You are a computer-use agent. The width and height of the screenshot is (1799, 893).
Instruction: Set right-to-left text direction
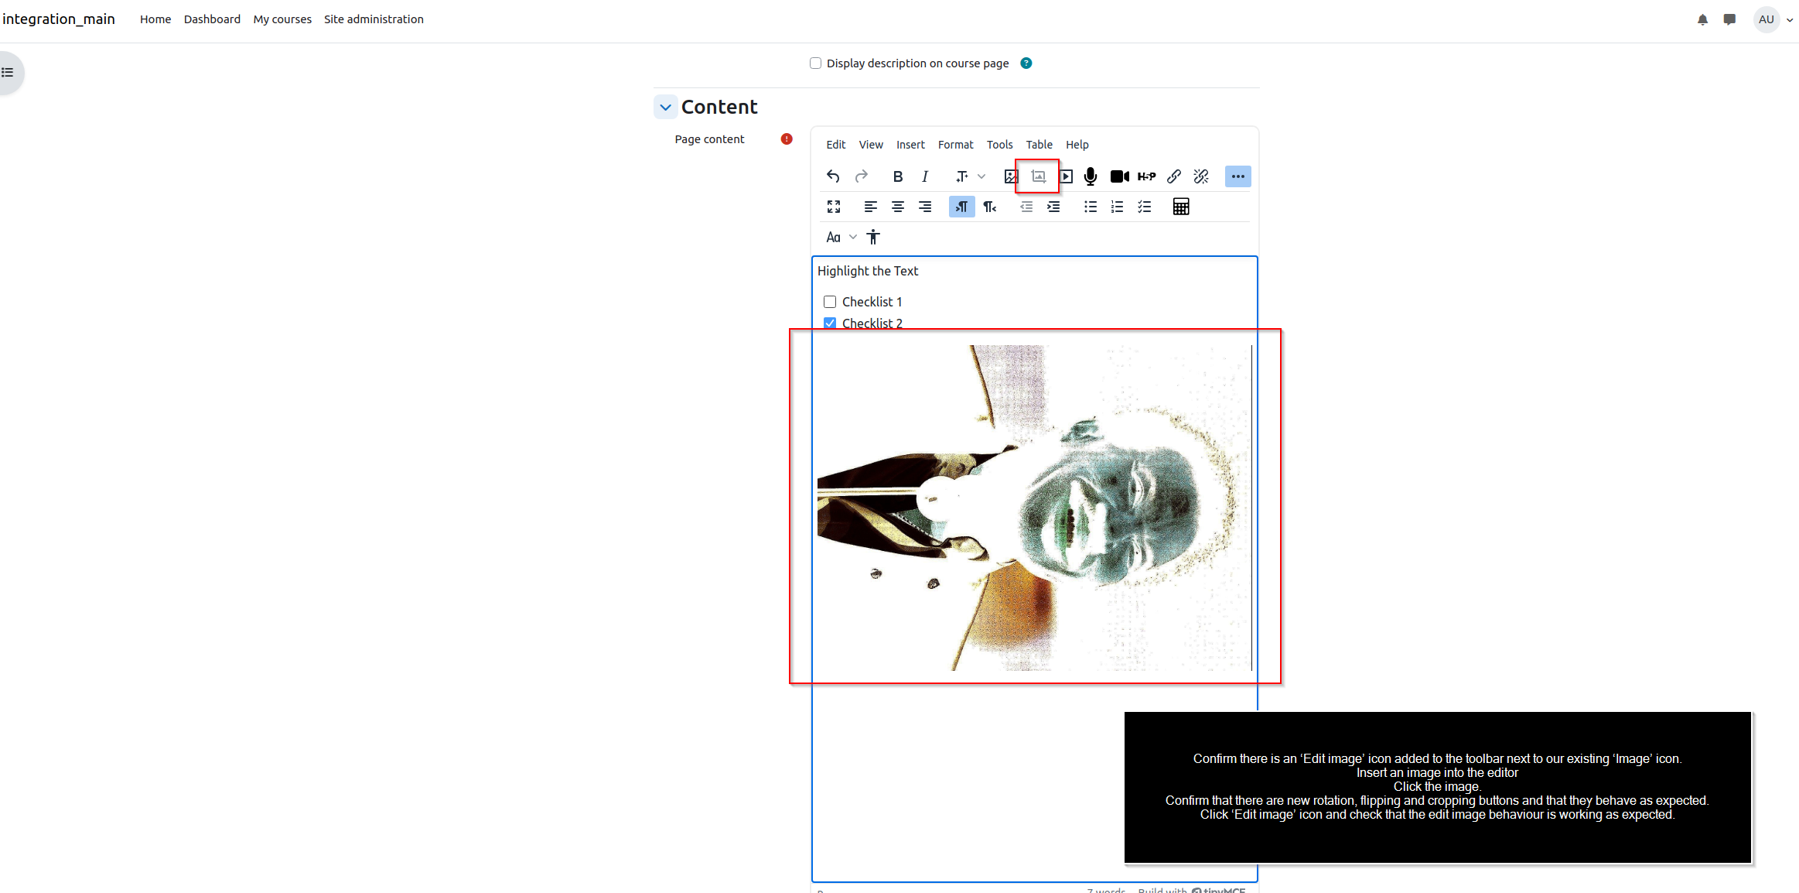(990, 207)
